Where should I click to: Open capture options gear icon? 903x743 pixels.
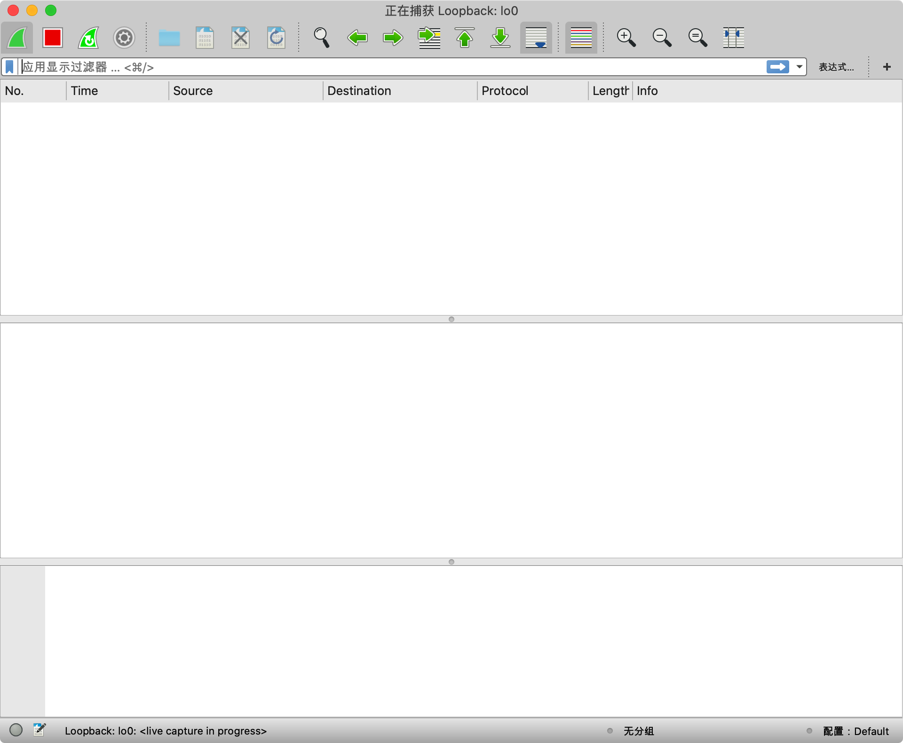[x=124, y=38]
